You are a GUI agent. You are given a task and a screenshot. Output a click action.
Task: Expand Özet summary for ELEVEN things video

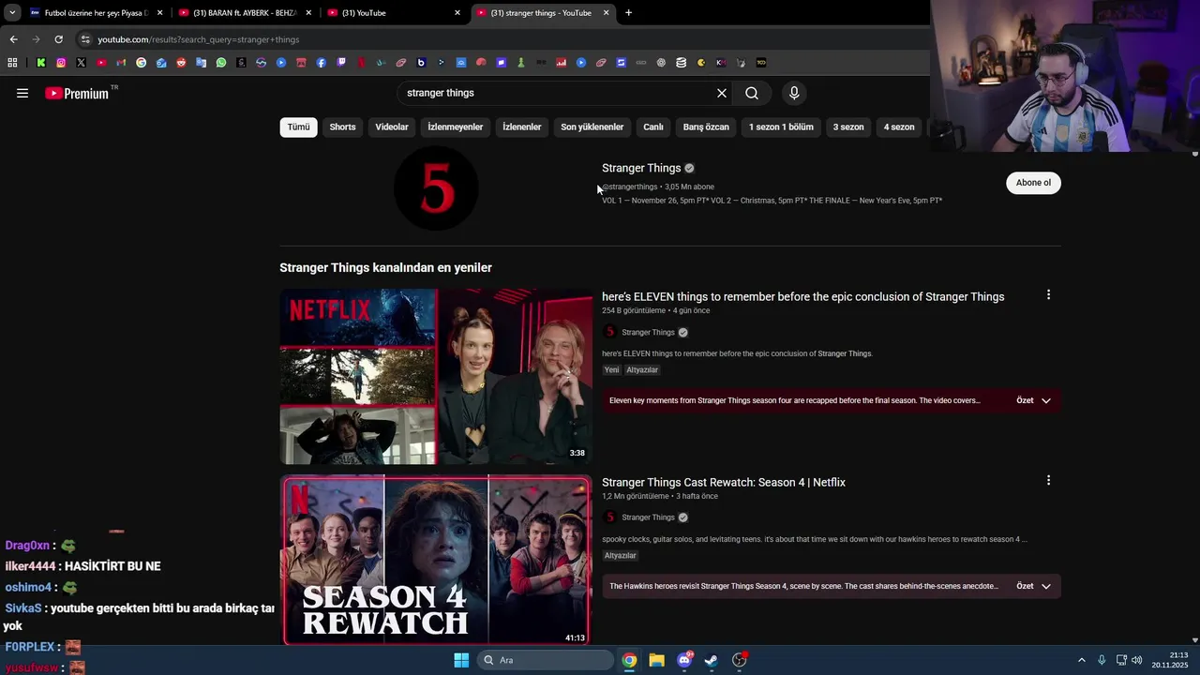1034,400
